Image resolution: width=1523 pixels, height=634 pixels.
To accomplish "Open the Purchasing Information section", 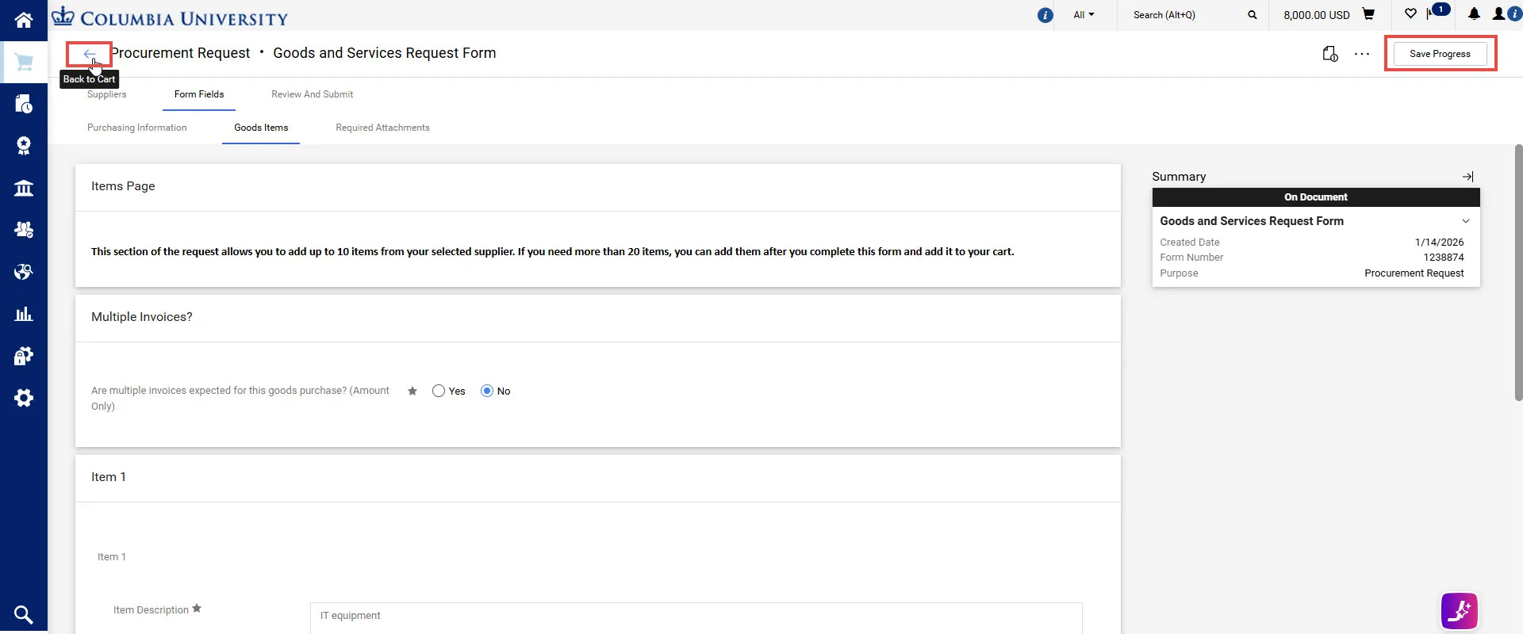I will tap(137, 128).
